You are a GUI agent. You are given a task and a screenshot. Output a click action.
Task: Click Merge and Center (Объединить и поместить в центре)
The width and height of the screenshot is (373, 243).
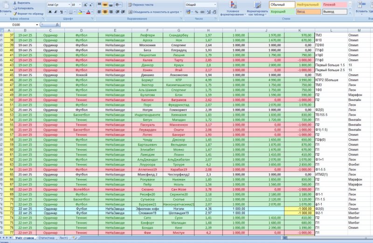click(154, 12)
